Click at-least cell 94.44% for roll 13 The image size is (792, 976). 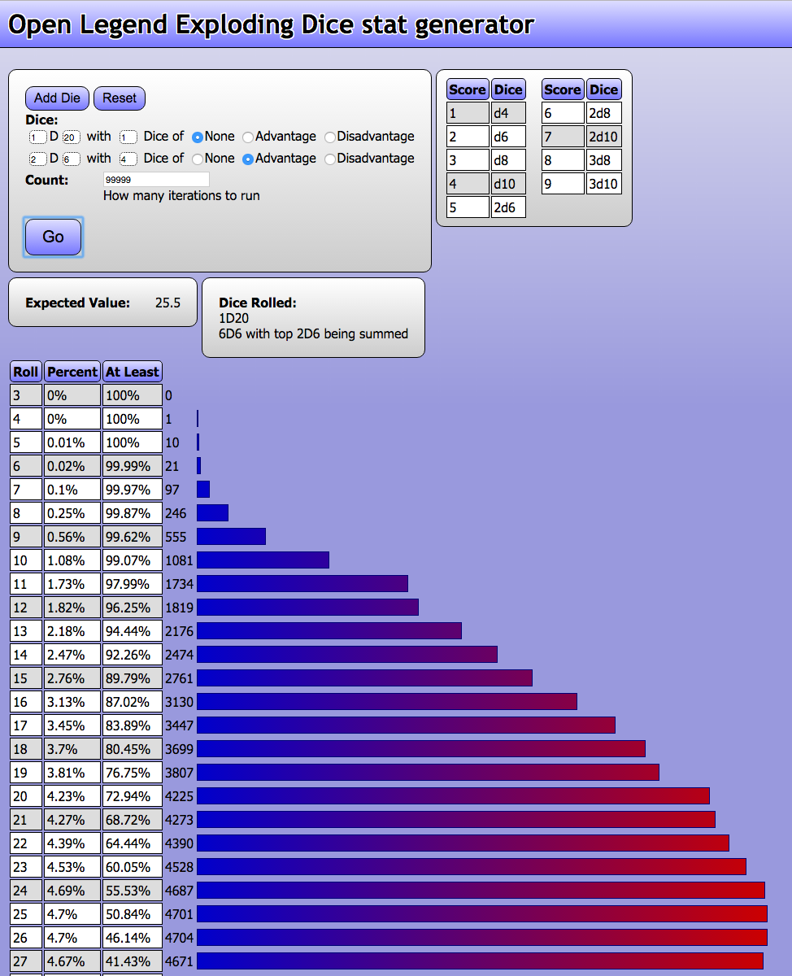click(x=133, y=631)
